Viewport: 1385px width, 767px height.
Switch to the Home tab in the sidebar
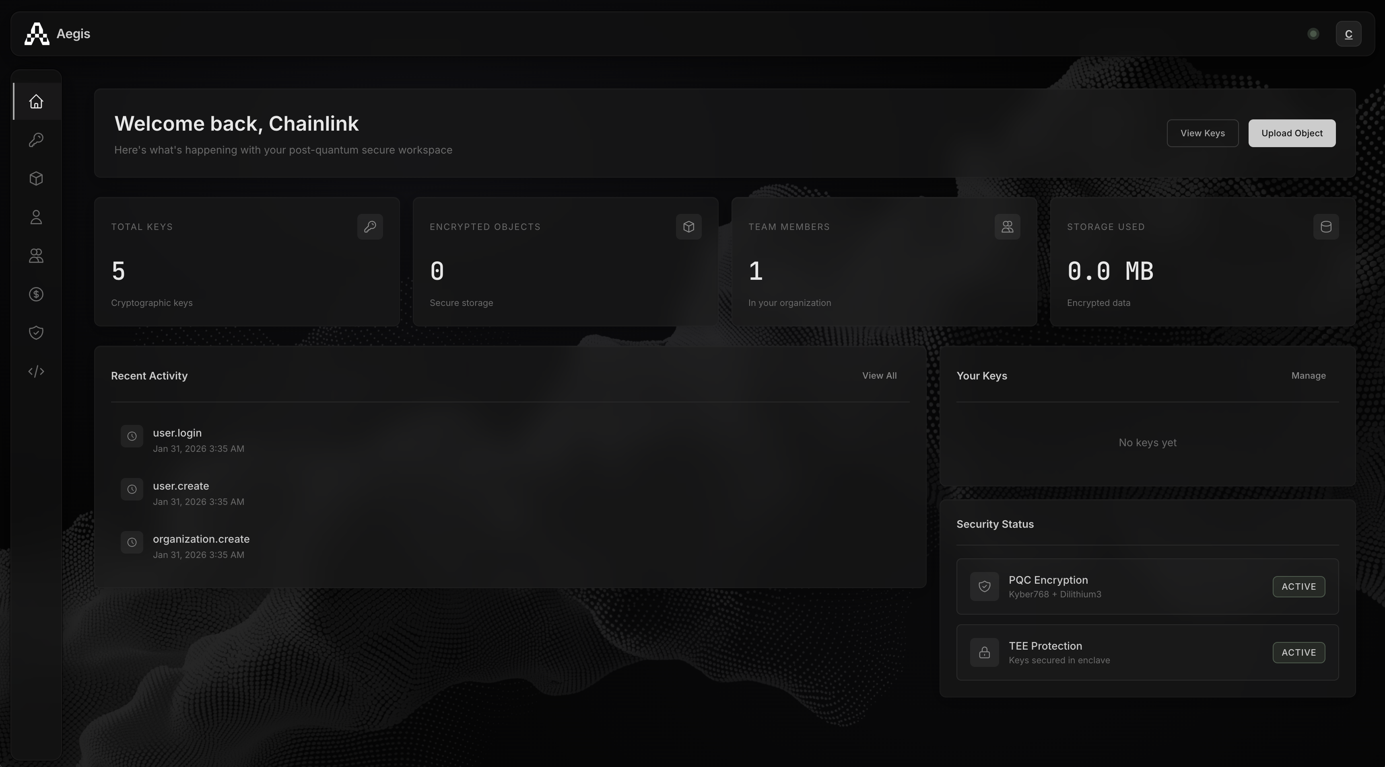(35, 101)
